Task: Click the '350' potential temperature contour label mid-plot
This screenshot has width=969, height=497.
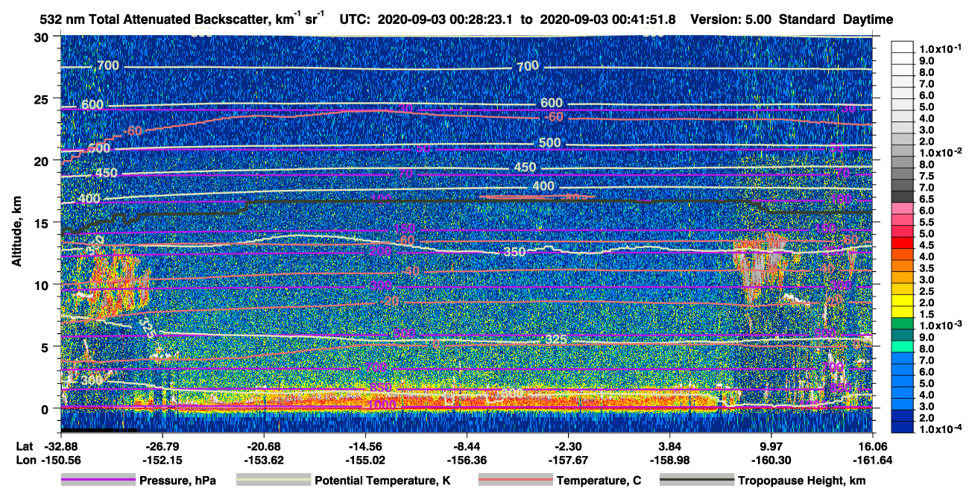Action: (x=515, y=252)
